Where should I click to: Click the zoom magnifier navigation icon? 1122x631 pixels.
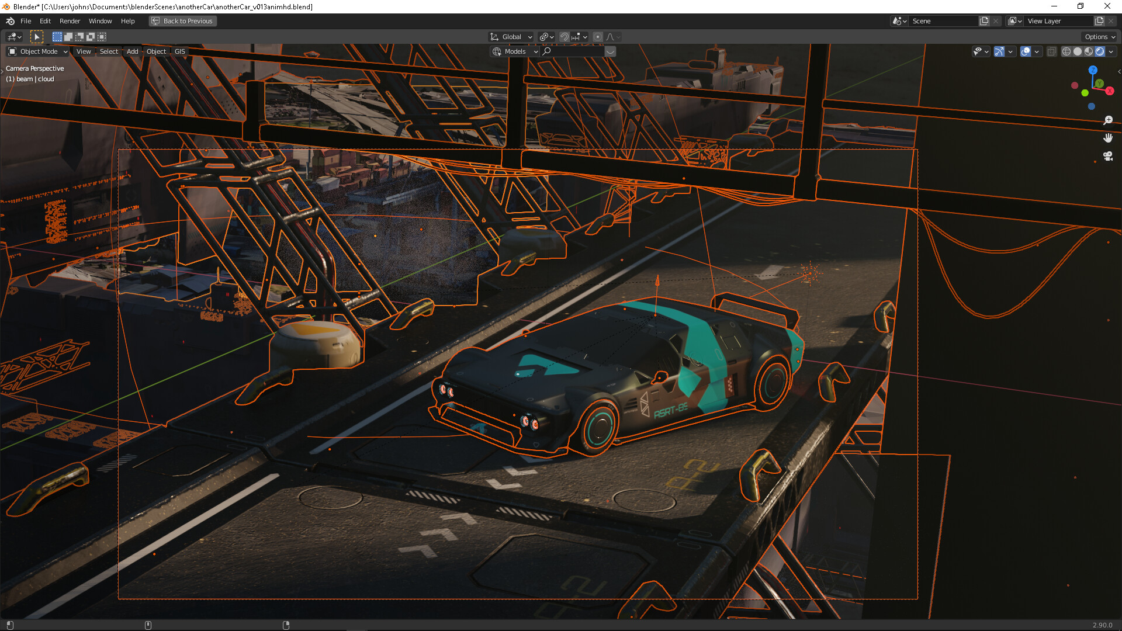pyautogui.click(x=1107, y=120)
